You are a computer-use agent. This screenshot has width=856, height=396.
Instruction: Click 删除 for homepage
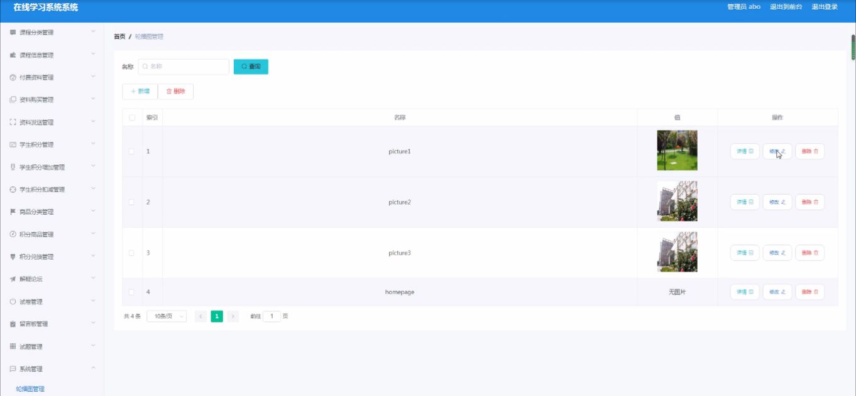810,292
